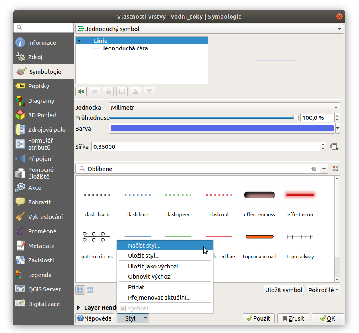The width and height of the screenshot is (359, 333).
Task: Click the Šířka width input field
Action: 206,146
